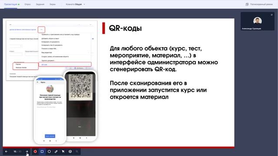Go to the previous slide arrow
This screenshot has height=156, width=278.
7,151
